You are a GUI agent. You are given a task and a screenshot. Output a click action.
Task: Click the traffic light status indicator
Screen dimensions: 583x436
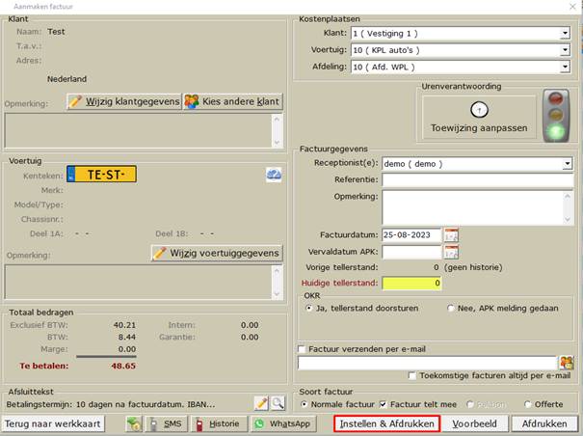556,116
